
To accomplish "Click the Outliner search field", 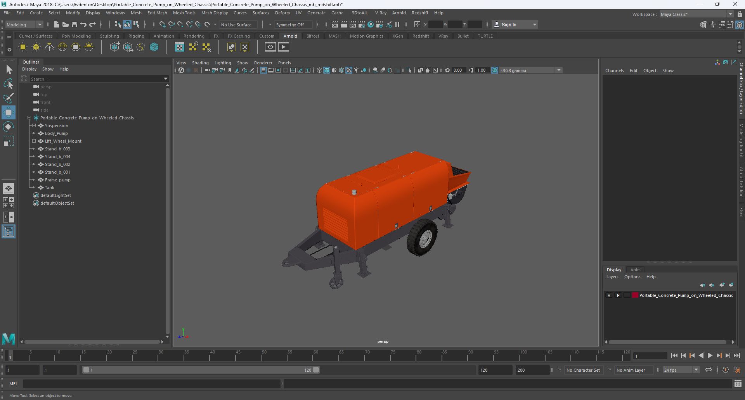I will (95, 79).
